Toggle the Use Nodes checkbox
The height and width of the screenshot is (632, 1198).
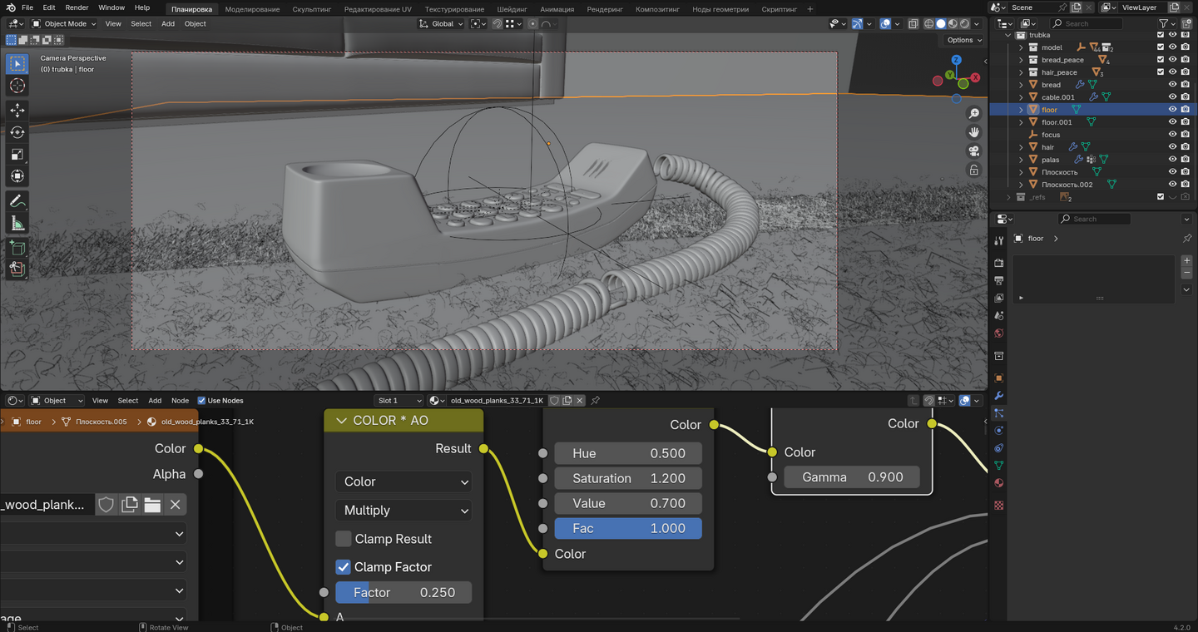tap(201, 401)
